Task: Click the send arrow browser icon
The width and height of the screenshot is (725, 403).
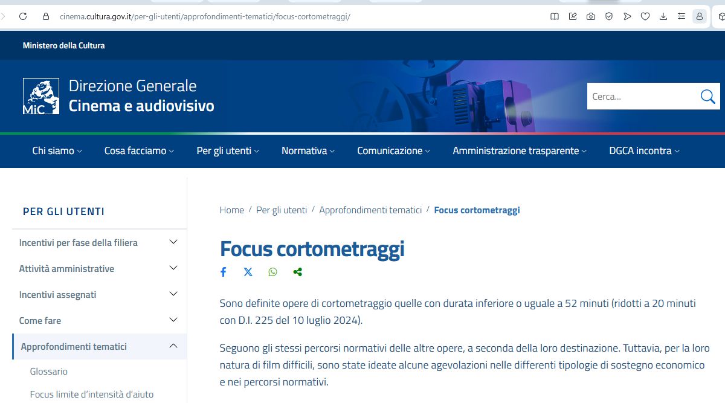Action: coord(627,16)
